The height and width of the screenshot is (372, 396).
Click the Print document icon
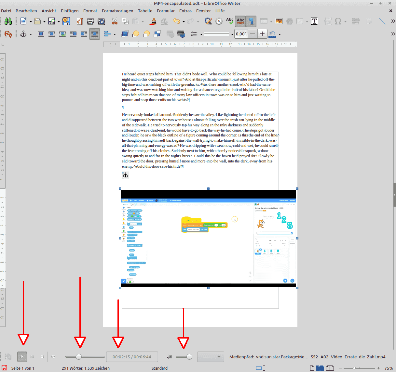pos(90,21)
